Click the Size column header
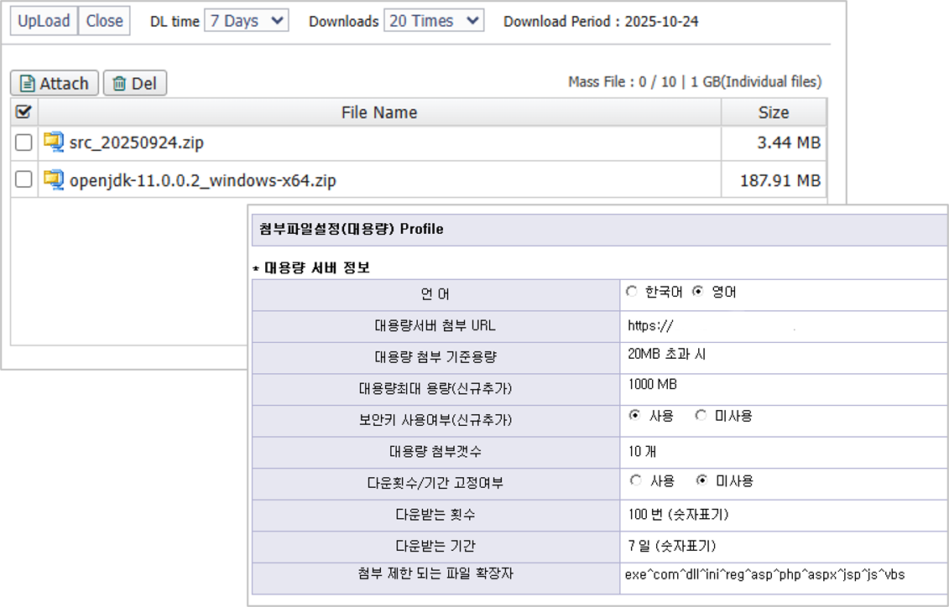The width and height of the screenshot is (949, 607). click(773, 112)
